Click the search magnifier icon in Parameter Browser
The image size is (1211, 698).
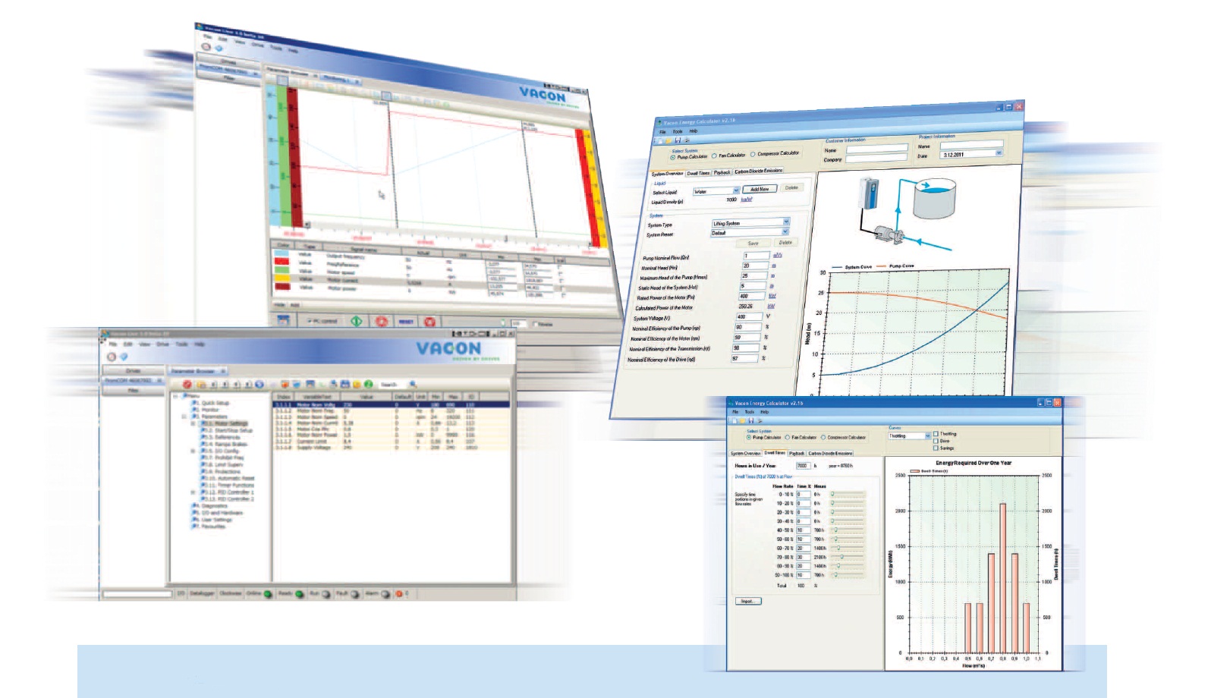click(413, 385)
